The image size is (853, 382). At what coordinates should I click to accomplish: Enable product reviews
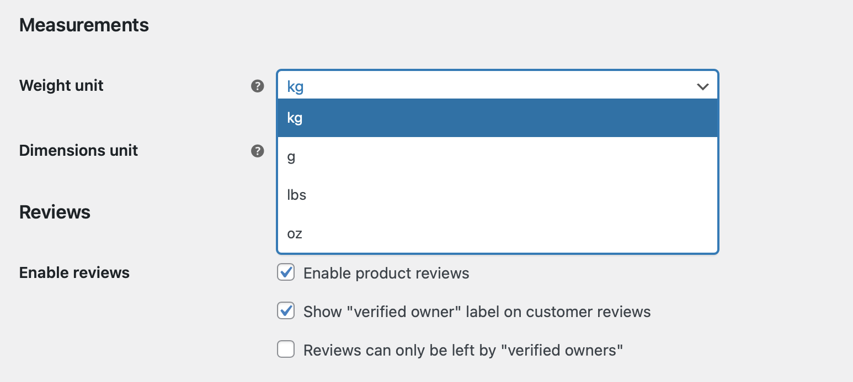coord(285,272)
